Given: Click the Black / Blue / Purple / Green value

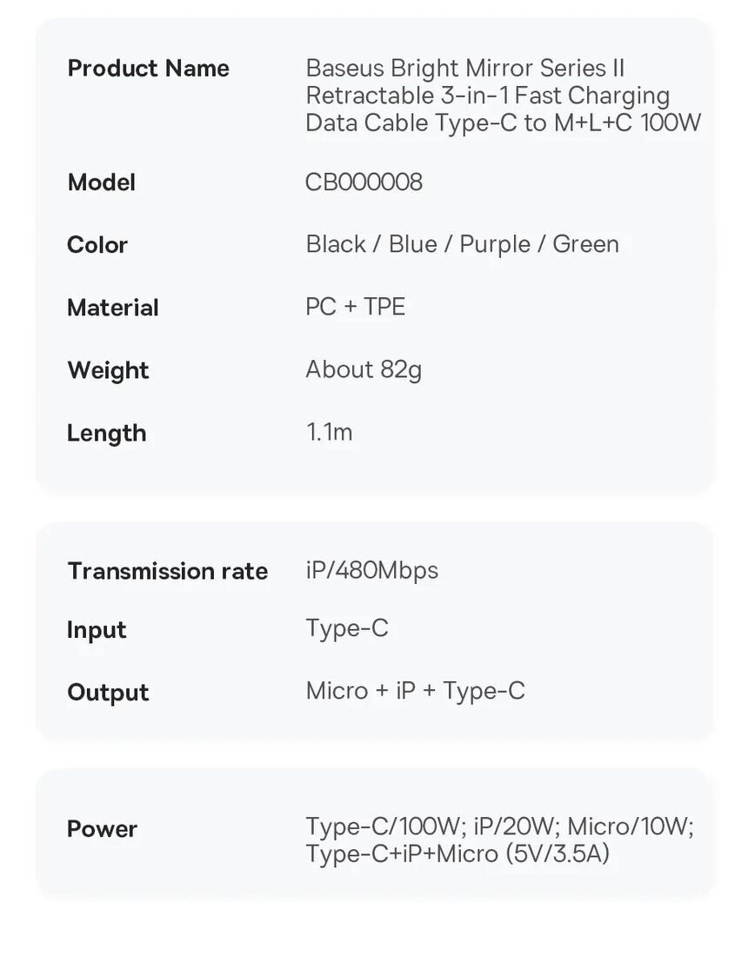Looking at the screenshot, I should coord(462,244).
